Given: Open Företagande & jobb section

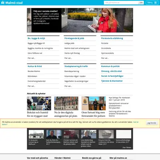Looking at the screenshot, I should point(74,38).
